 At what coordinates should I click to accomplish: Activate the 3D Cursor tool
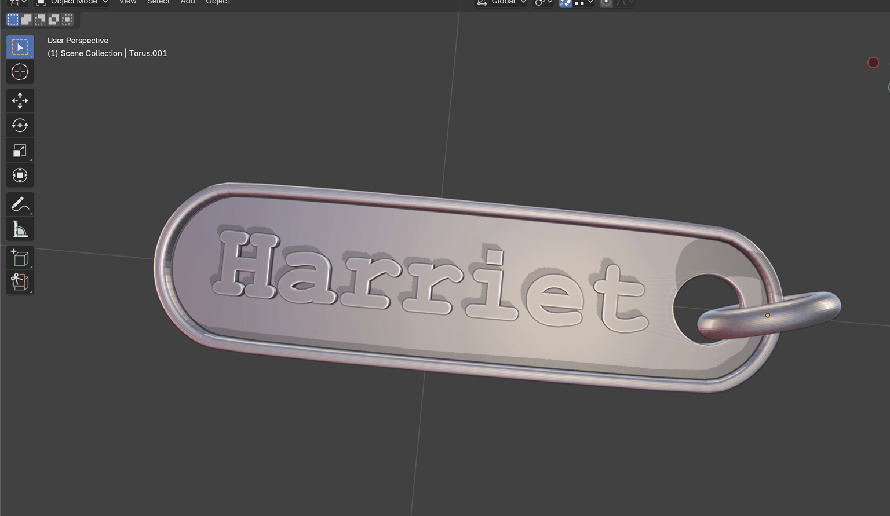[x=20, y=72]
